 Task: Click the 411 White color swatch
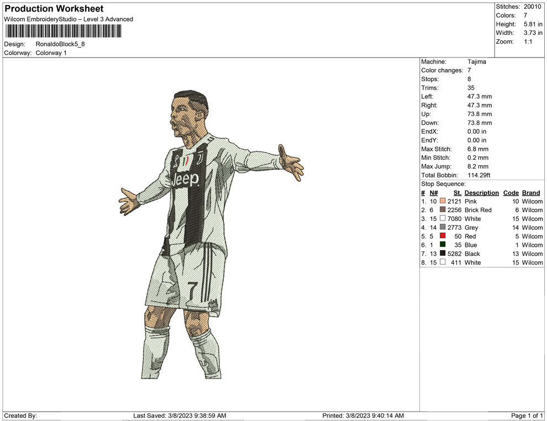pyautogui.click(x=443, y=262)
